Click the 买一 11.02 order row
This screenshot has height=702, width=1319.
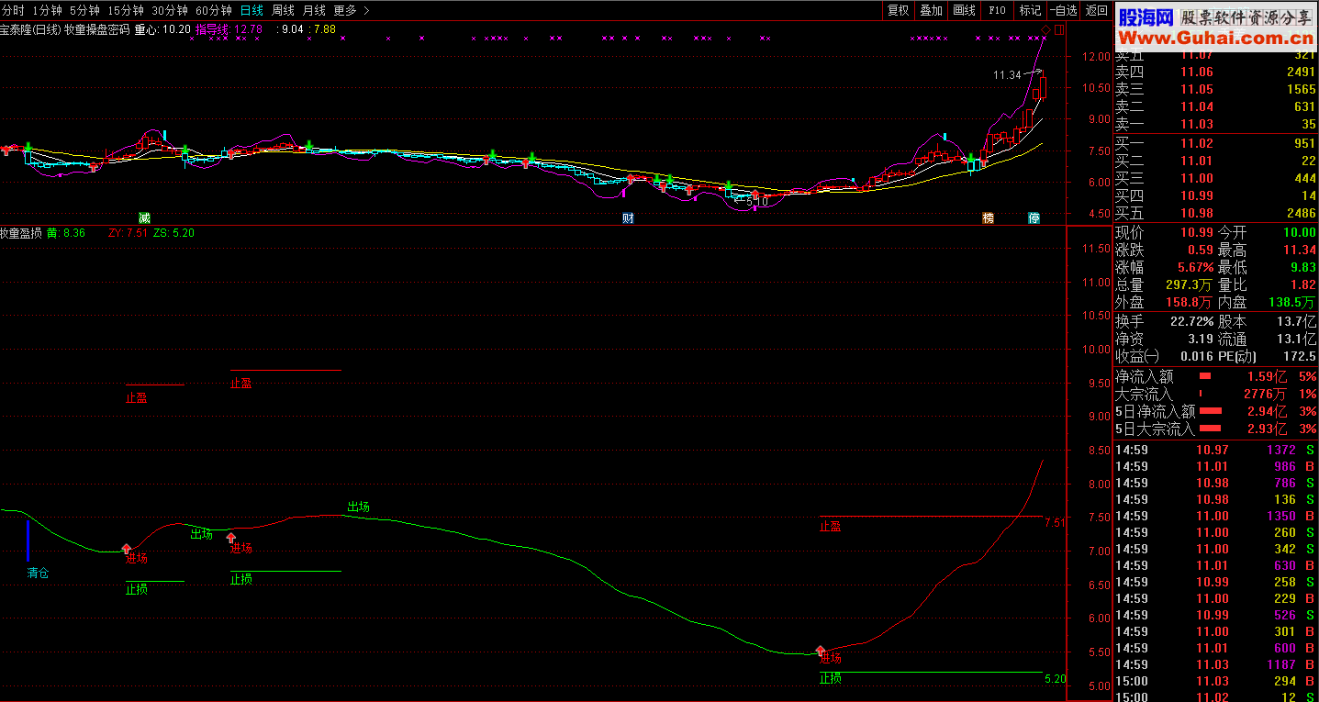pos(1215,143)
